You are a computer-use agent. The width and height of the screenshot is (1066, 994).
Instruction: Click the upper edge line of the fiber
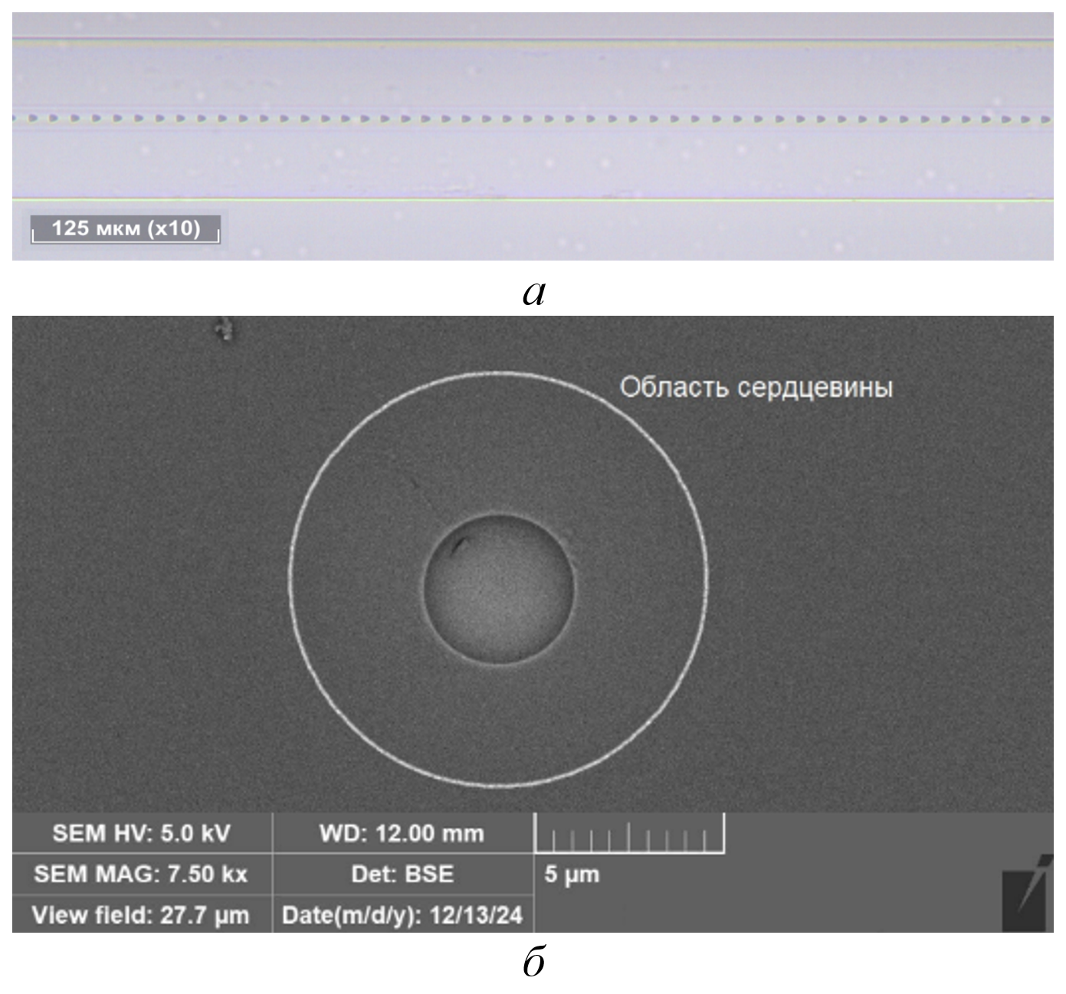click(533, 44)
